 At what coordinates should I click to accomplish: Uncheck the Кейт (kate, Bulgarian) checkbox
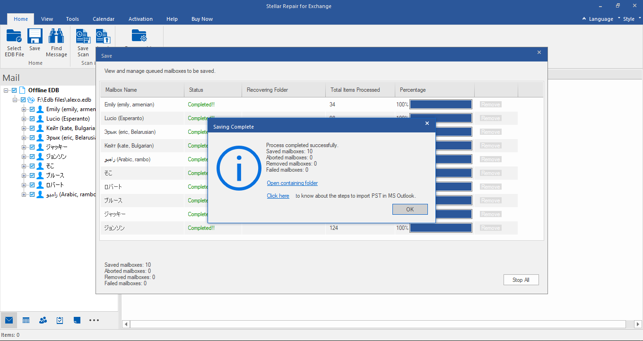point(32,128)
